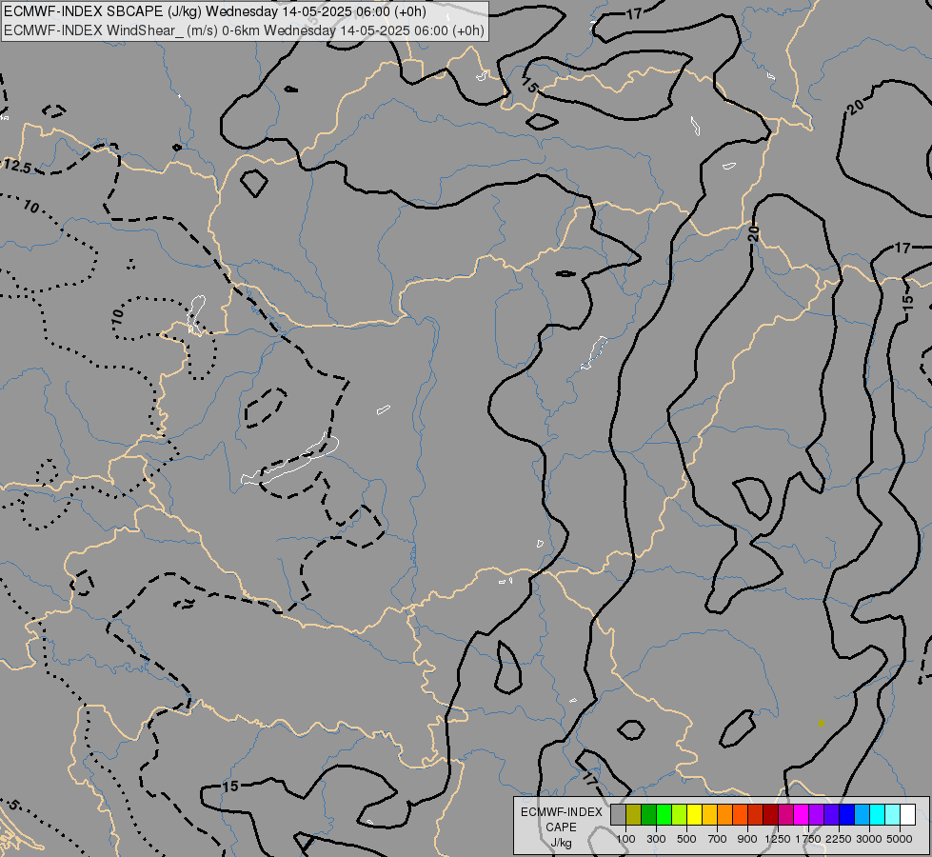The width and height of the screenshot is (932, 857).
Task: Click the ECMWF-INDEX title inside the legend box
Action: 562,812
